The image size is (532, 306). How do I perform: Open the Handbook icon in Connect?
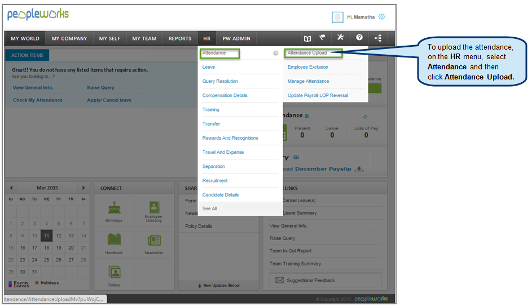tap(114, 240)
